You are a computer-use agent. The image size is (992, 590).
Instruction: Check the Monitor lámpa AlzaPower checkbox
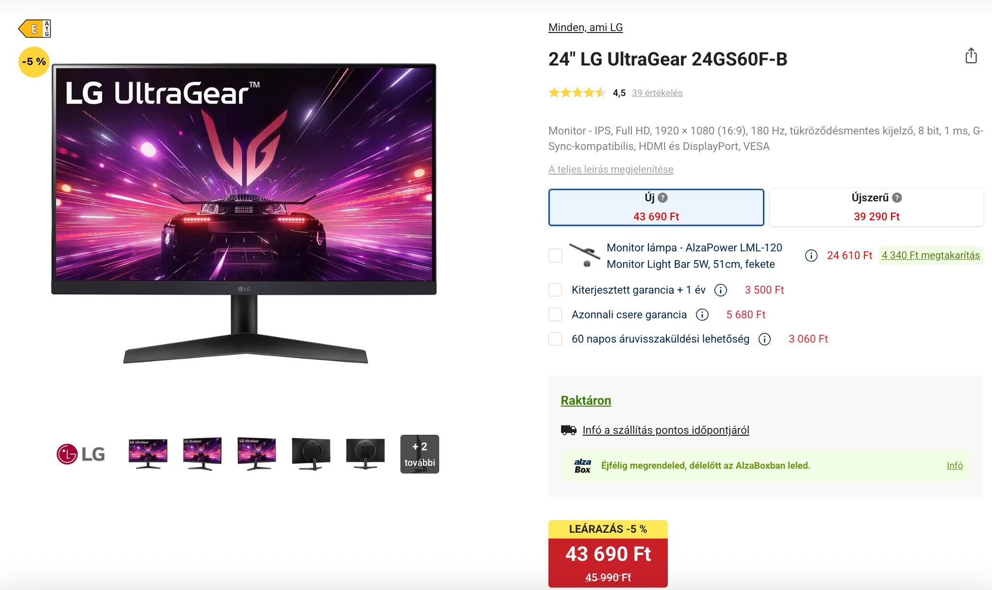[x=555, y=256]
